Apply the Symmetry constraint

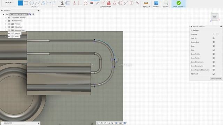tap(132, 3)
